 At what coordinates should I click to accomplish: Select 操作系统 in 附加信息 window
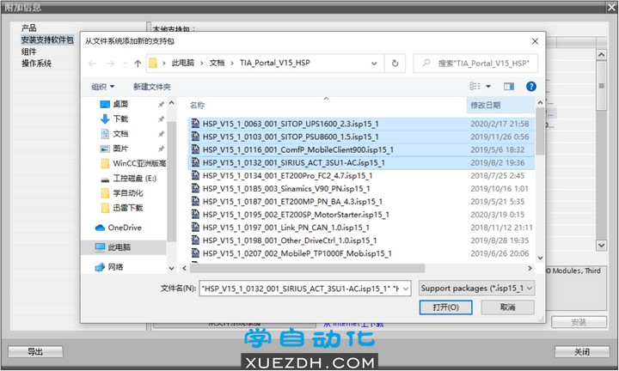(x=36, y=64)
